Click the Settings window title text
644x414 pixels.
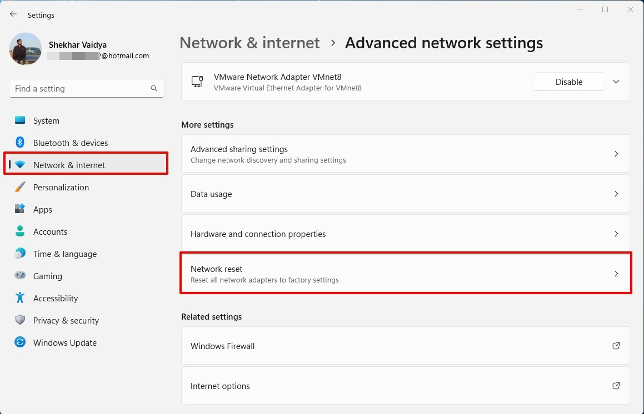(41, 15)
